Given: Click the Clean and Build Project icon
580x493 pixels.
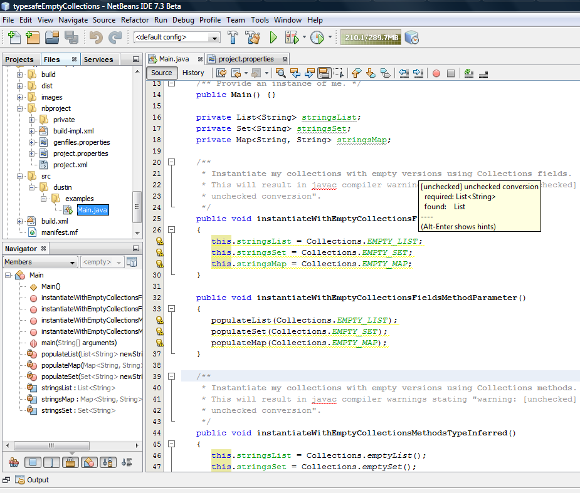Looking at the screenshot, I should click(253, 38).
